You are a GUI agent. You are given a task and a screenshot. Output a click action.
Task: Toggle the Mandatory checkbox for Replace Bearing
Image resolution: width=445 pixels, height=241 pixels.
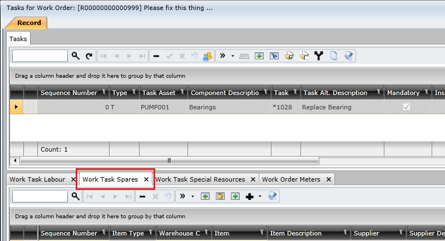pyautogui.click(x=407, y=107)
